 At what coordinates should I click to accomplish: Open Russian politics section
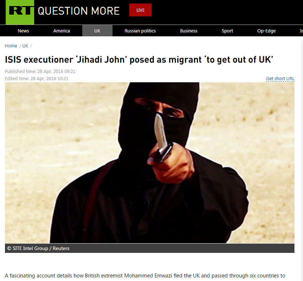click(x=140, y=31)
